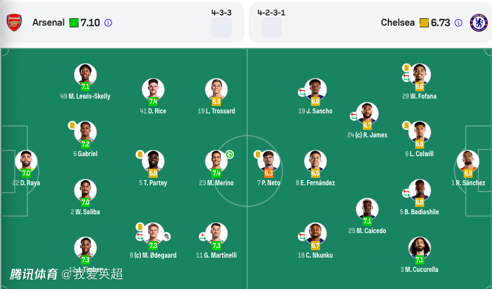Click the yellow card on P. Neto
Image resolution: width=492 pixels, height=289 pixels.
point(257,154)
